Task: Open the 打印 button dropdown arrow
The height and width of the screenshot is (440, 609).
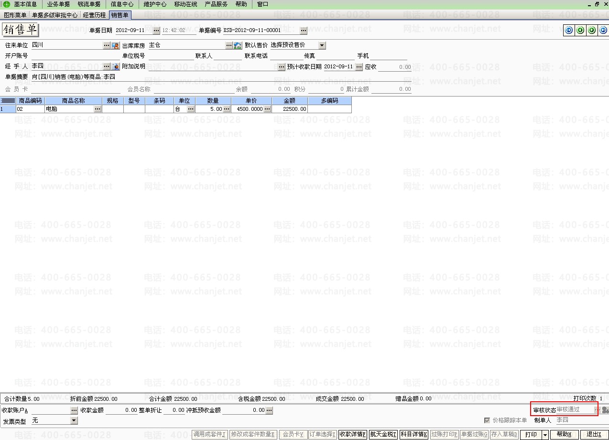Action: 544,434
